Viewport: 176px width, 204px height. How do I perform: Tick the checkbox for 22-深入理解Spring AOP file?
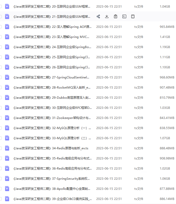click(1, 27)
